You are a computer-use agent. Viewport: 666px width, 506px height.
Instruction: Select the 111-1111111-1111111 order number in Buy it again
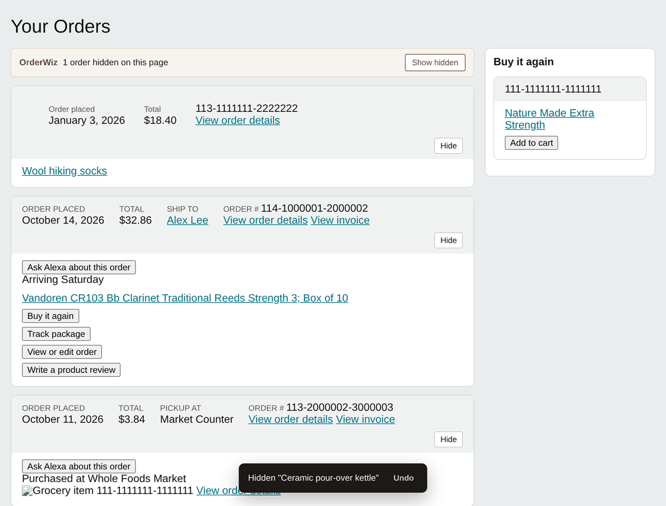point(553,89)
